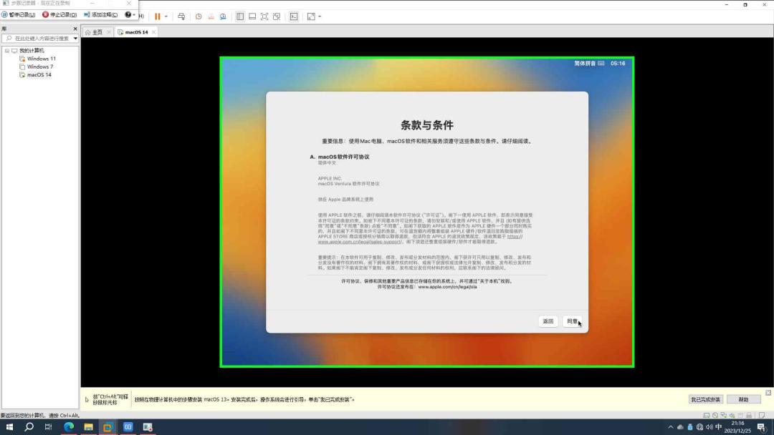The width and height of the screenshot is (774, 435).
Task: Send Ctrl+Alt+Del to the guest OS
Action: (x=182, y=16)
